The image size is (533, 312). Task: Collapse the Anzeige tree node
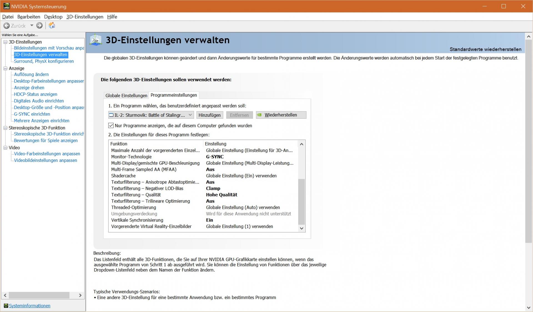click(x=5, y=68)
